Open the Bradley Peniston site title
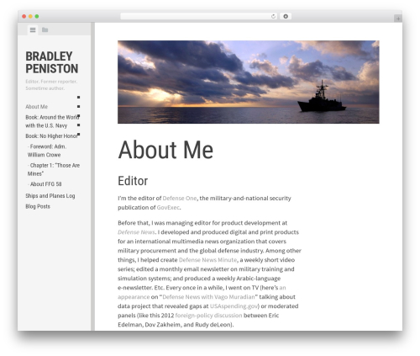Screen dimensions: 420x356 [52, 62]
